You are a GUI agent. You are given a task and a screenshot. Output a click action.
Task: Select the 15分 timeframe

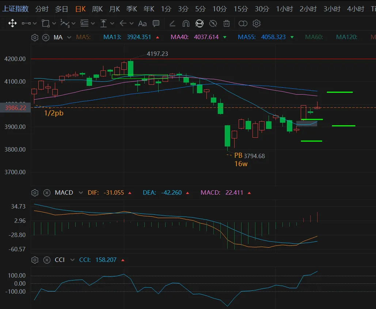point(241,9)
